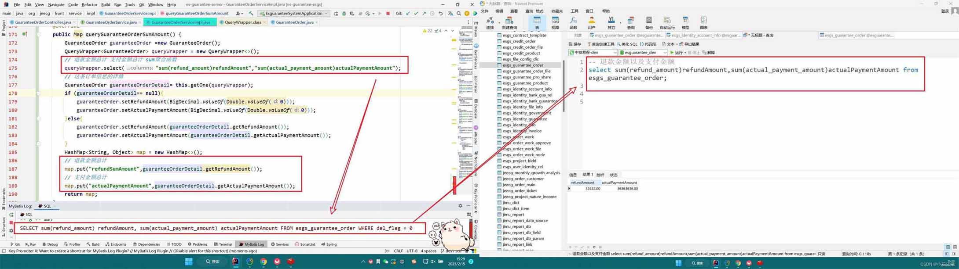The width and height of the screenshot is (959, 269).
Task: Click the UTF-8 encoding indicator in status bar
Action: [x=412, y=251]
